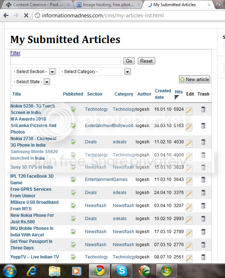Screen dimensions: 225x278
Task: Edit the MBlaze USB Broadband article
Action: tap(189, 207)
